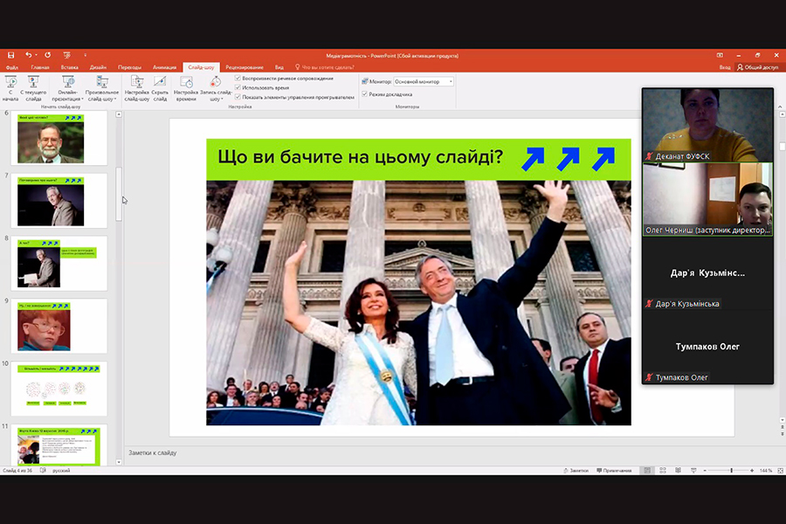The image size is (786, 524).
Task: Select slide 11 thumbnail
Action: pyautogui.click(x=59, y=445)
